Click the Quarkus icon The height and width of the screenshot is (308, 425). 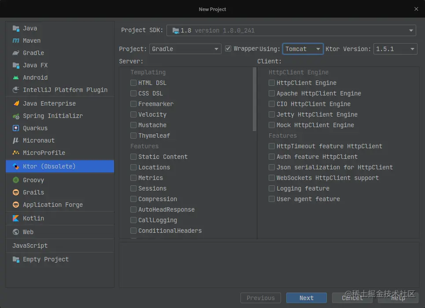[16, 128]
